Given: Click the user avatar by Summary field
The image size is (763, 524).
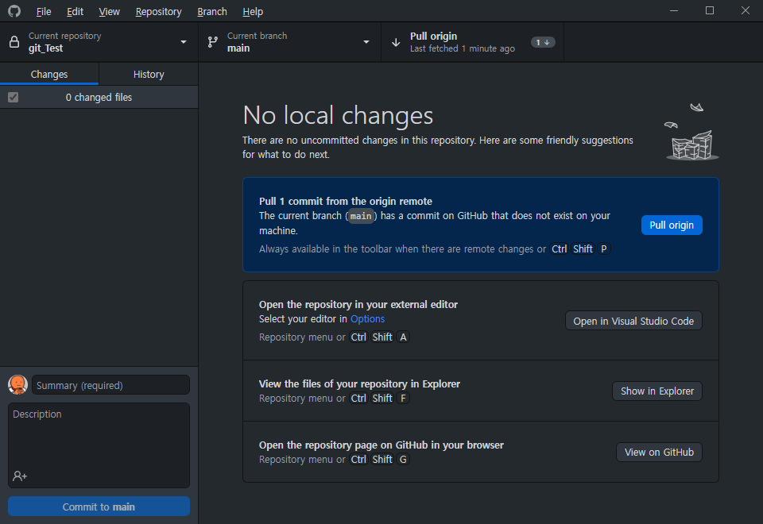Looking at the screenshot, I should click(18, 384).
